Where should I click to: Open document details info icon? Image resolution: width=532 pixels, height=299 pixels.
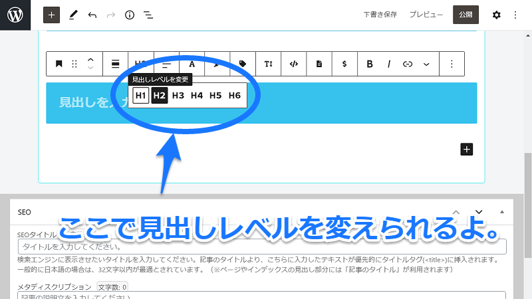pos(130,15)
